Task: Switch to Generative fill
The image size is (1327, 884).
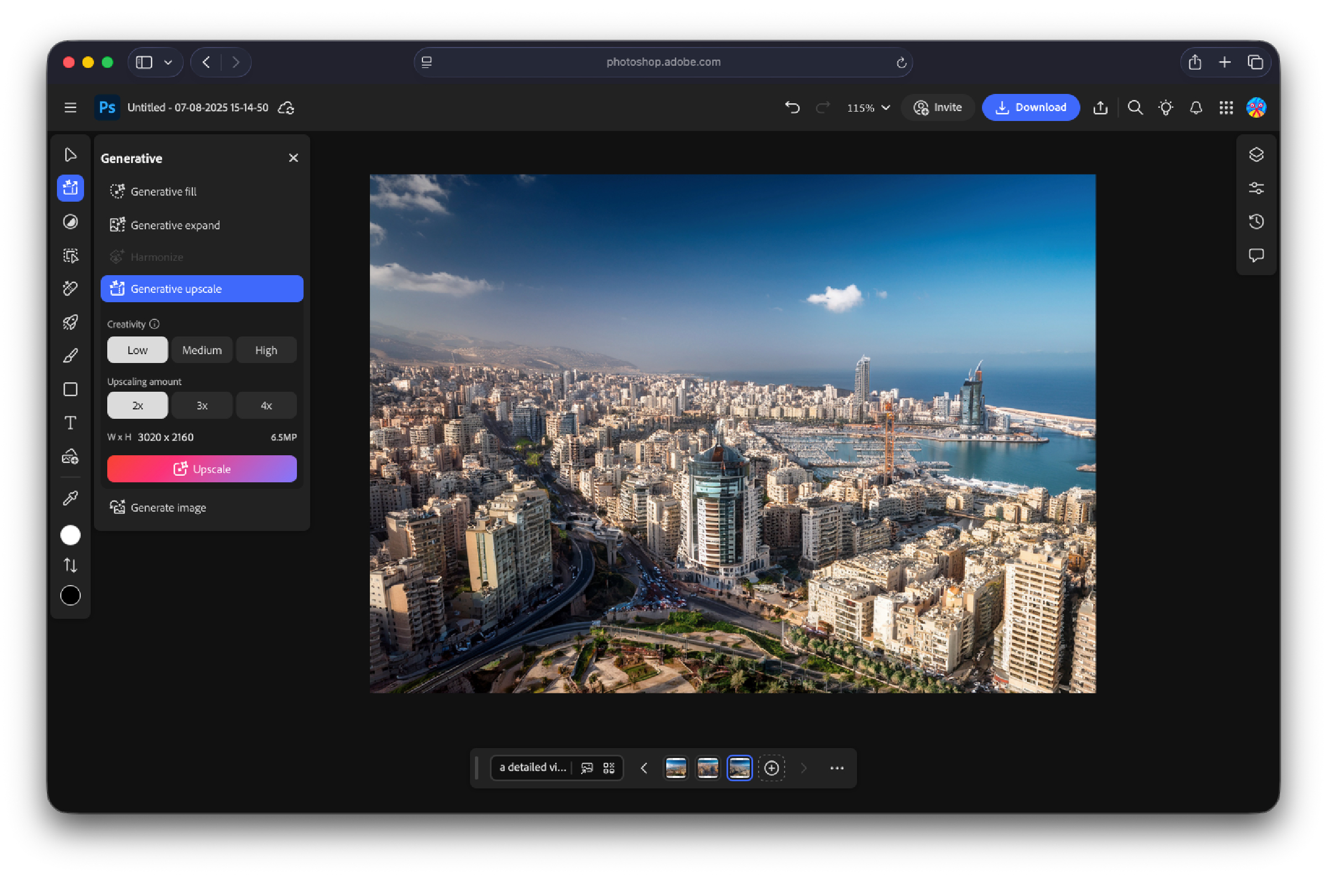Action: click(x=163, y=191)
